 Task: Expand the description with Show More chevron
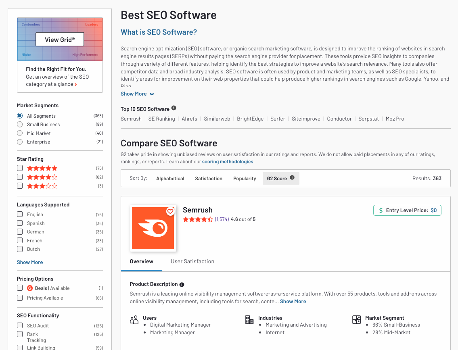point(137,94)
